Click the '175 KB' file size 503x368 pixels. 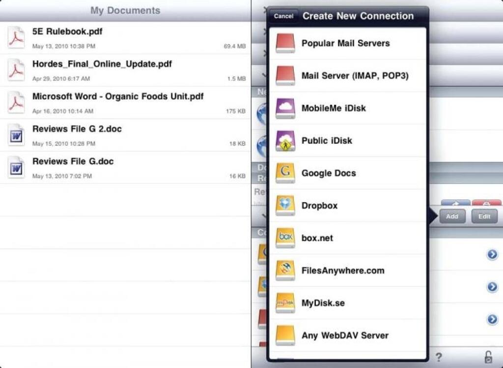236,111
